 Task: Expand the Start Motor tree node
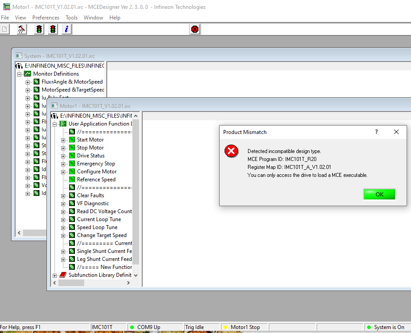63,139
